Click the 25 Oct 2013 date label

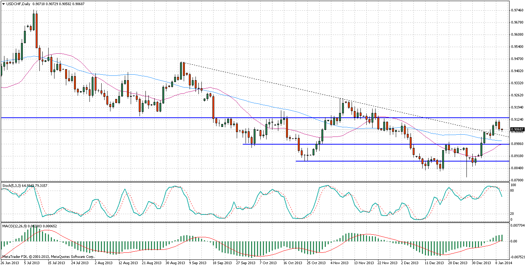point(316,263)
